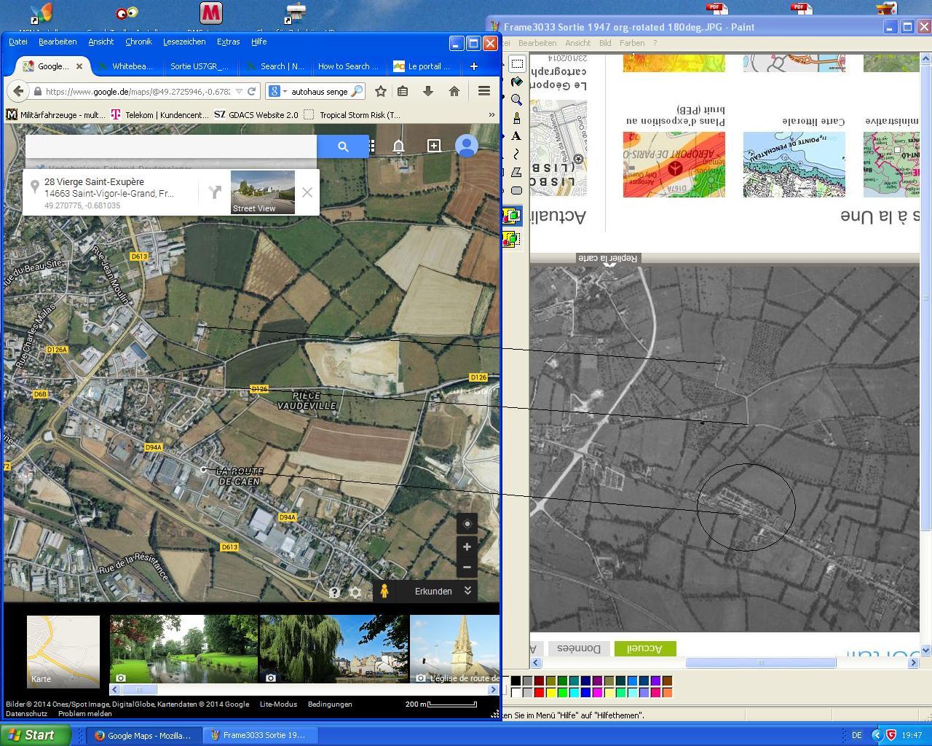Select the Text tool in Paint
The image size is (932, 746).
tap(517, 136)
